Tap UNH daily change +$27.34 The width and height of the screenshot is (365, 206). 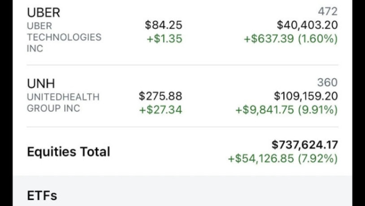click(x=161, y=110)
